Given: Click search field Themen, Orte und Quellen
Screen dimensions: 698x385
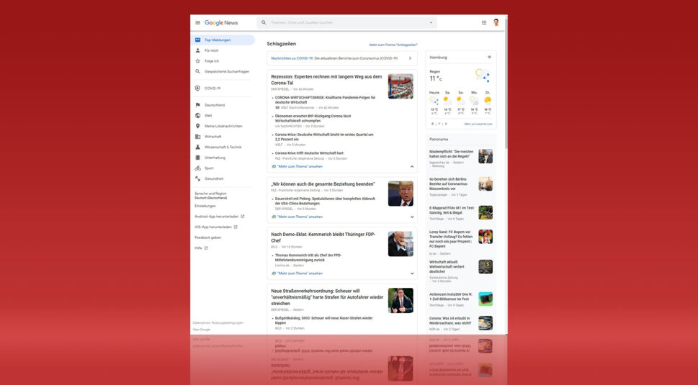Looking at the screenshot, I should click(347, 23).
